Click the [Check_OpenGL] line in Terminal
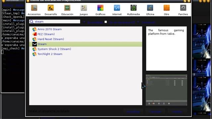Screen dimensions: 212x119 (13, 17)
